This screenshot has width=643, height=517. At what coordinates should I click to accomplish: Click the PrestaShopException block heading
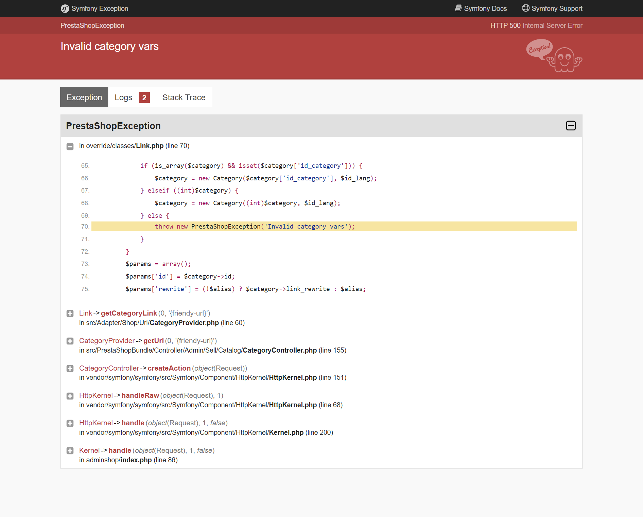(x=113, y=126)
